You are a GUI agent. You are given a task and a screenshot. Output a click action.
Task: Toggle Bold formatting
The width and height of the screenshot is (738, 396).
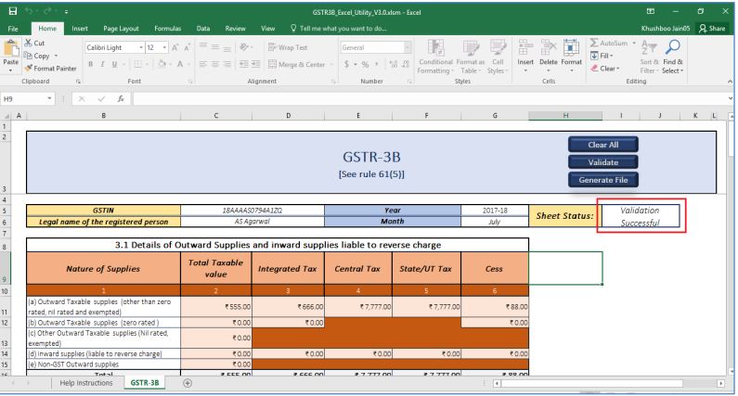pos(90,64)
